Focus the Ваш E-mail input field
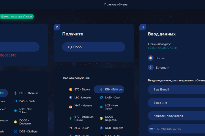The width and height of the screenshot is (205, 136). point(176,90)
